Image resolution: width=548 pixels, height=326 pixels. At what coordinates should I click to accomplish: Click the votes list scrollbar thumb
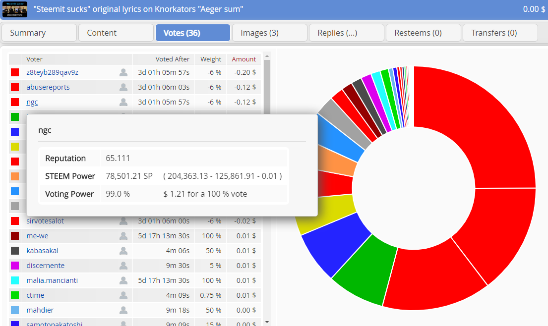point(267,87)
